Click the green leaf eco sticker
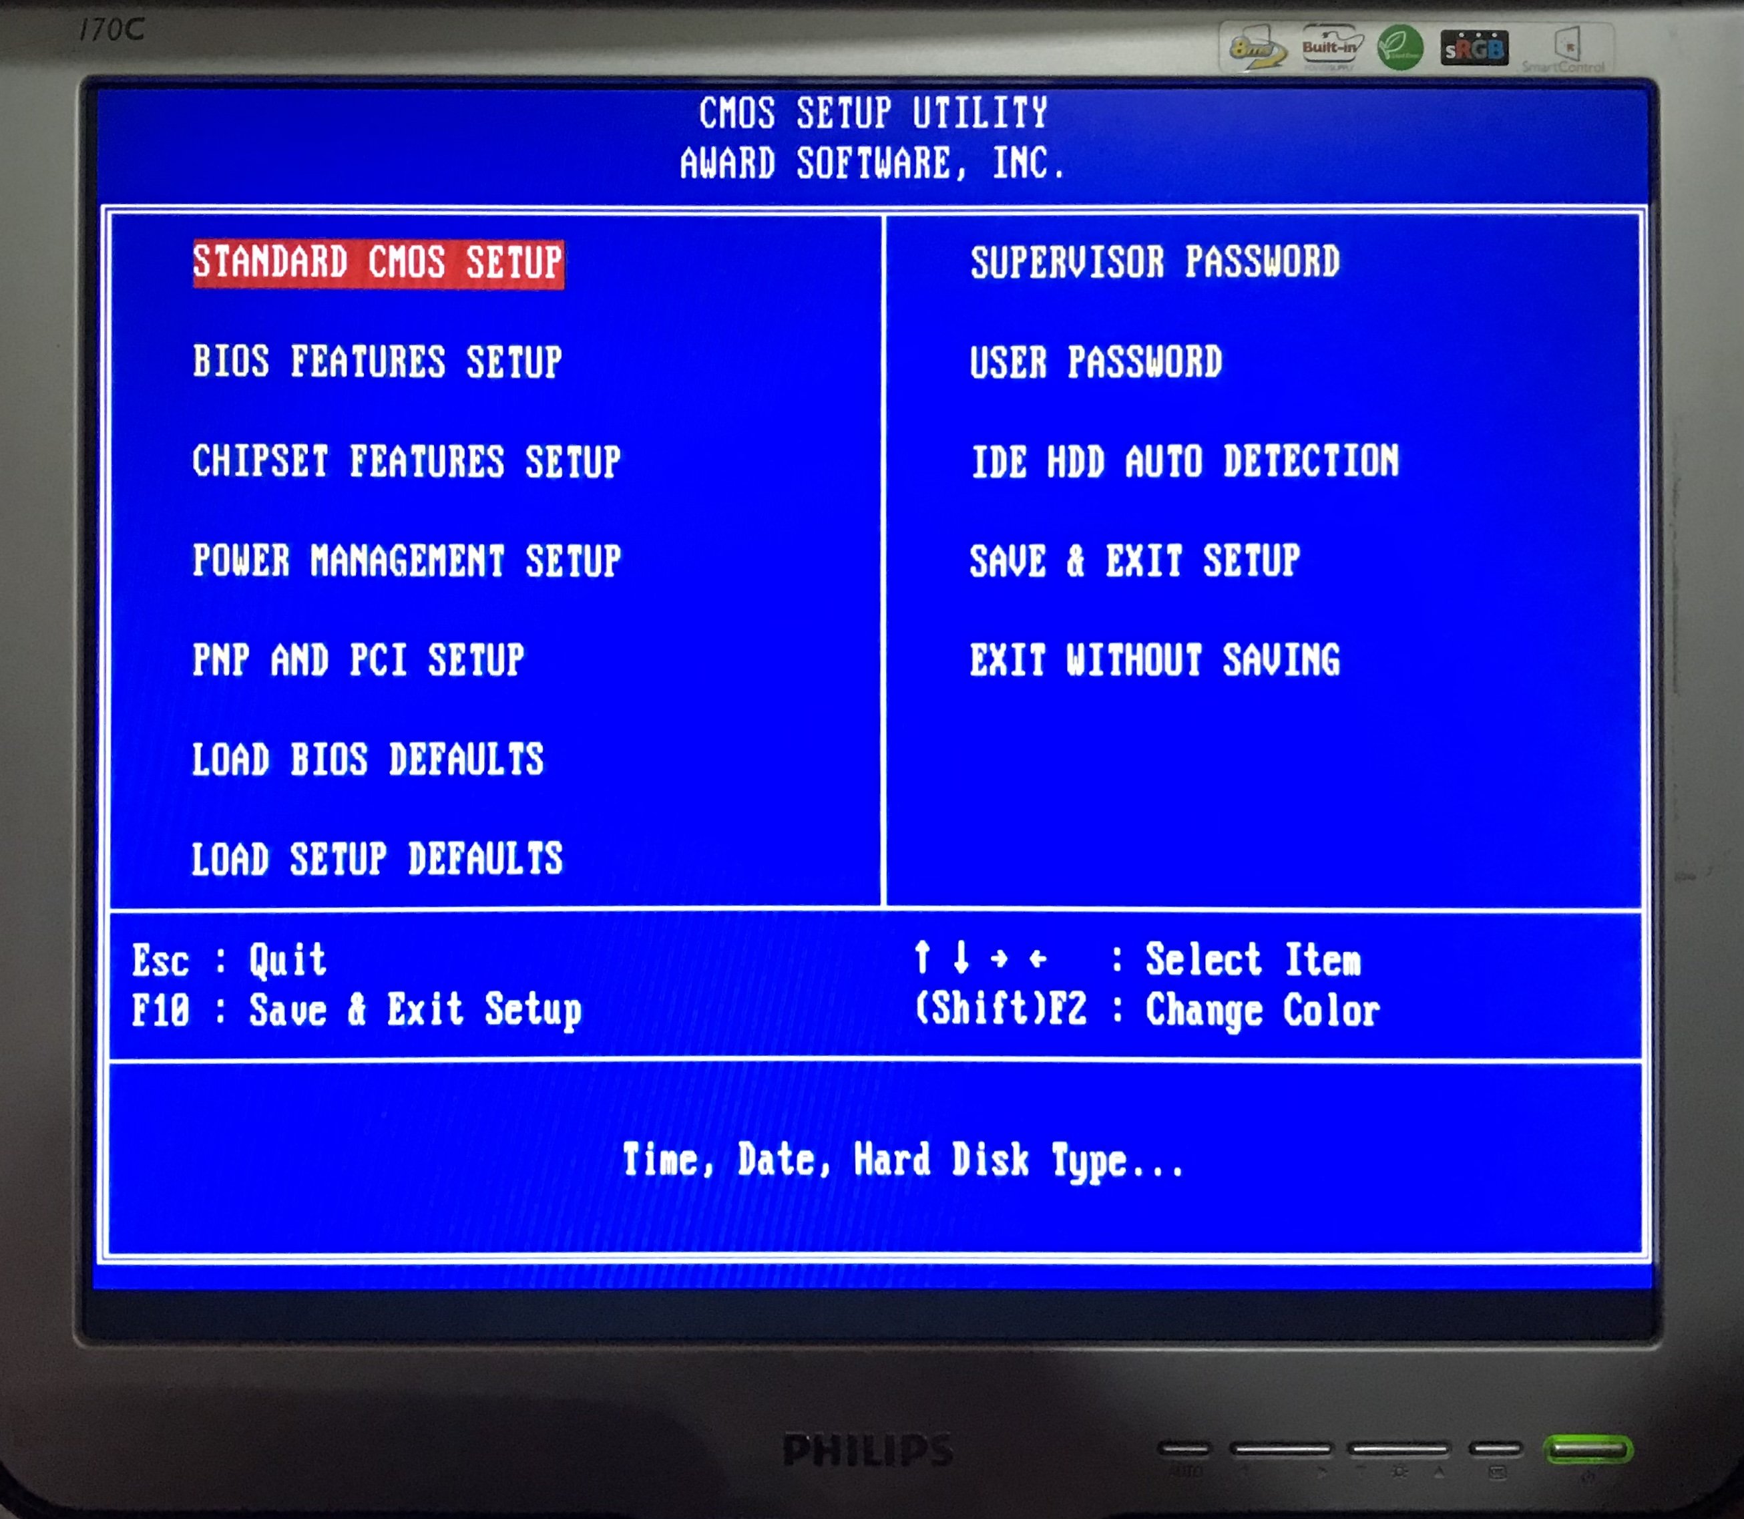 click(x=1400, y=47)
